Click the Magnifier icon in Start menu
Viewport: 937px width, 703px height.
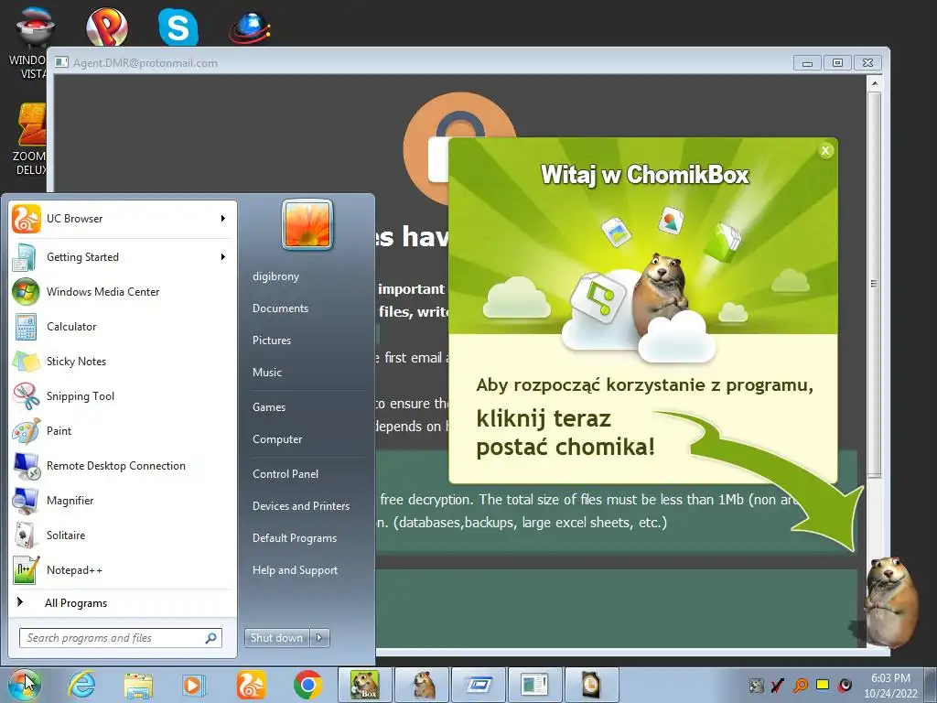[x=26, y=501]
